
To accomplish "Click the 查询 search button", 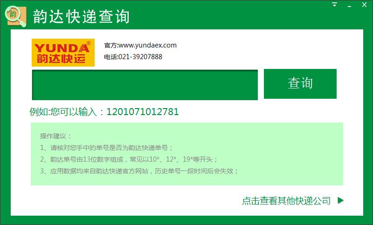I will tap(300, 84).
